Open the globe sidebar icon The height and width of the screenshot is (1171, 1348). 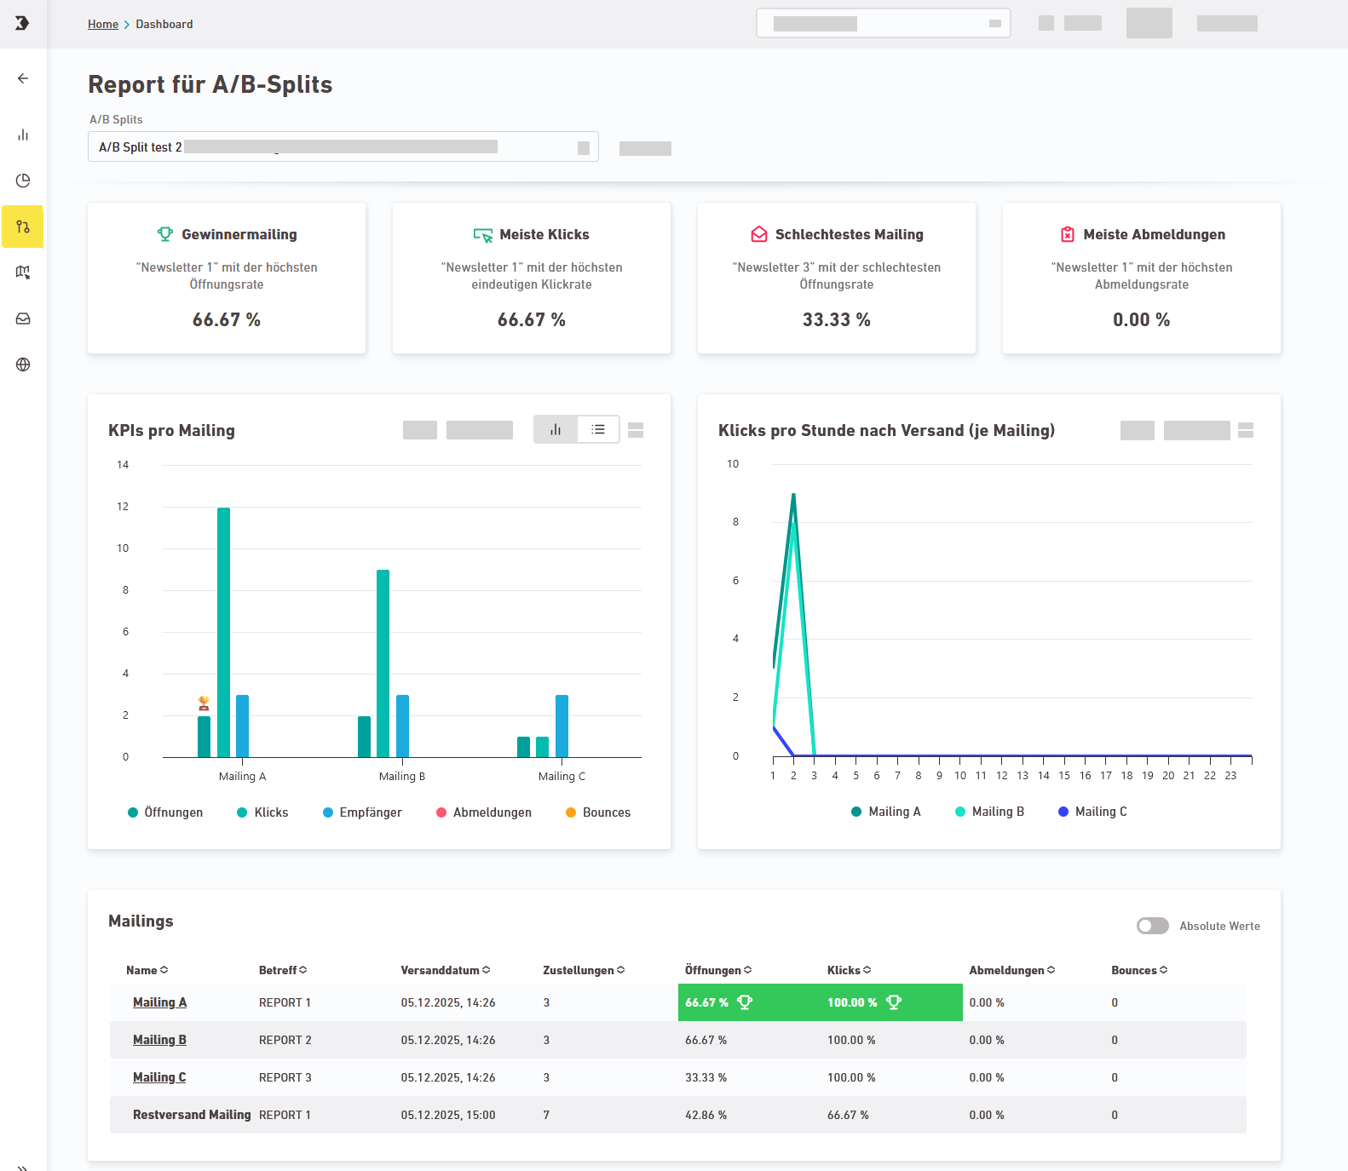tap(23, 365)
